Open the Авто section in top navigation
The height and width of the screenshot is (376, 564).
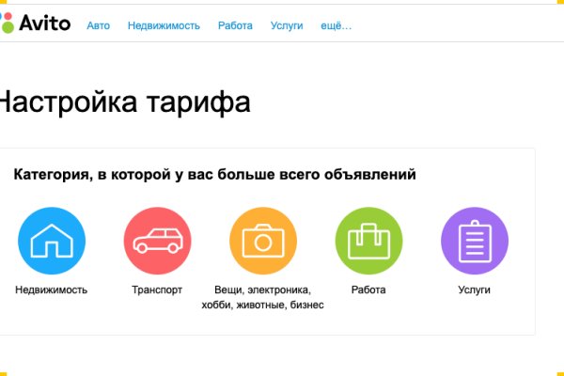[99, 25]
